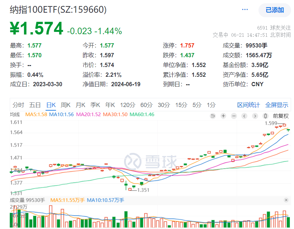Switch to the 120分 interval tab

(x=128, y=105)
